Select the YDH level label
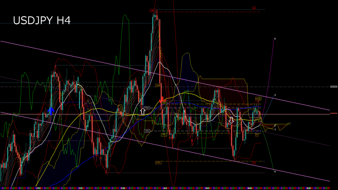The height and width of the screenshot is (190, 338). coord(163,103)
